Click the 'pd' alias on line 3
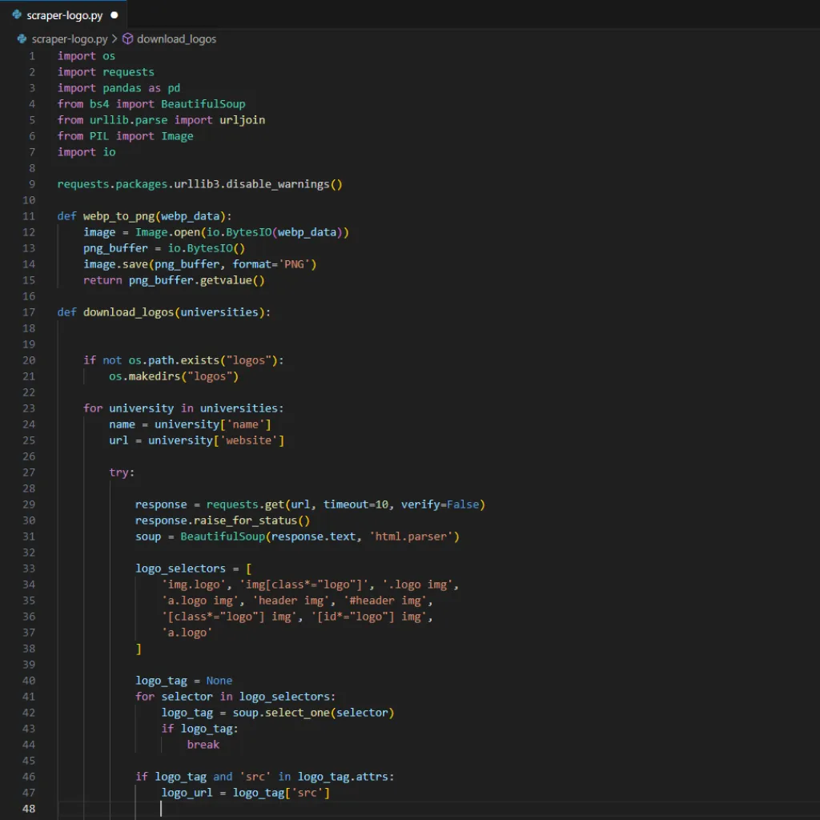820x820 pixels. (174, 88)
